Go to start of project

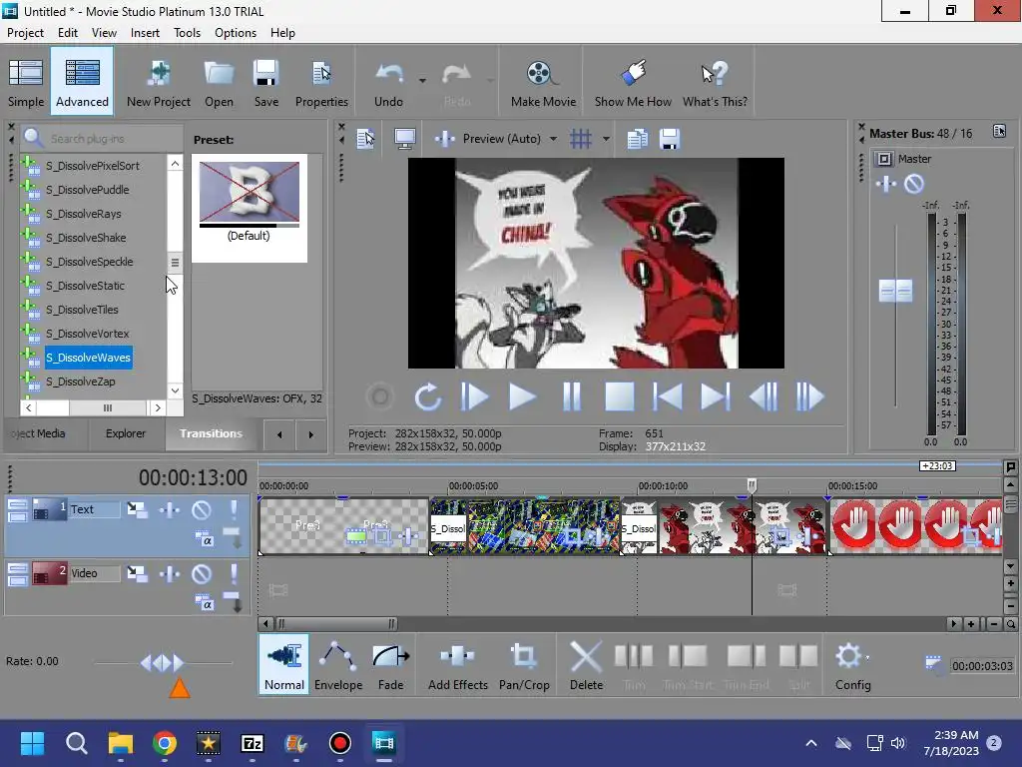pyautogui.click(x=668, y=396)
